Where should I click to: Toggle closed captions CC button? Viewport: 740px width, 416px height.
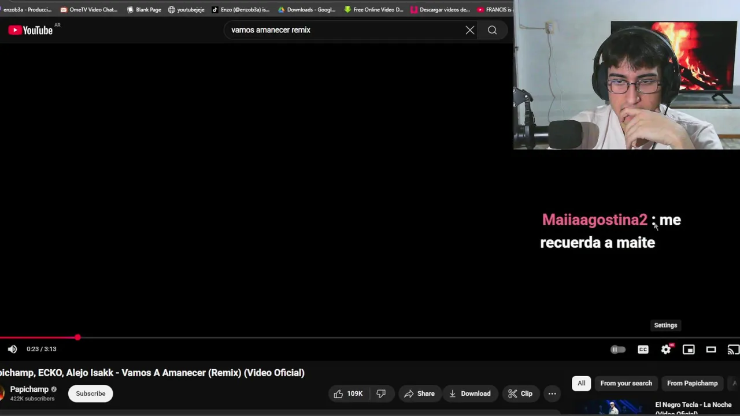643,350
